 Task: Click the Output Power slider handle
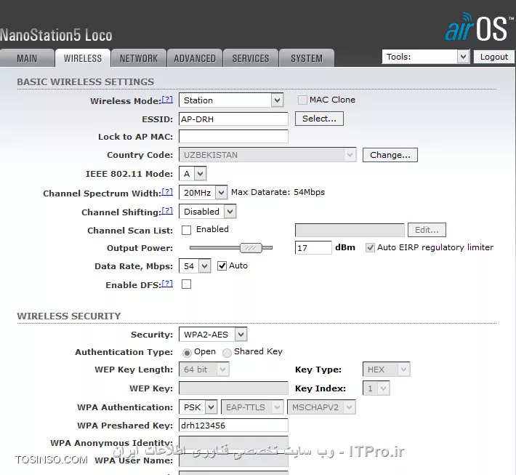pos(251,248)
